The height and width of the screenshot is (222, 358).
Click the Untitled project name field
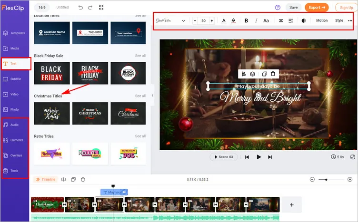point(62,7)
